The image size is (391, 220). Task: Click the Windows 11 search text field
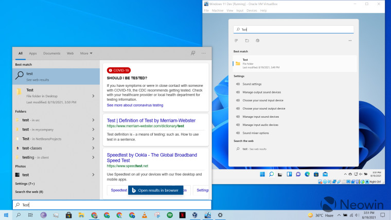coord(293,29)
